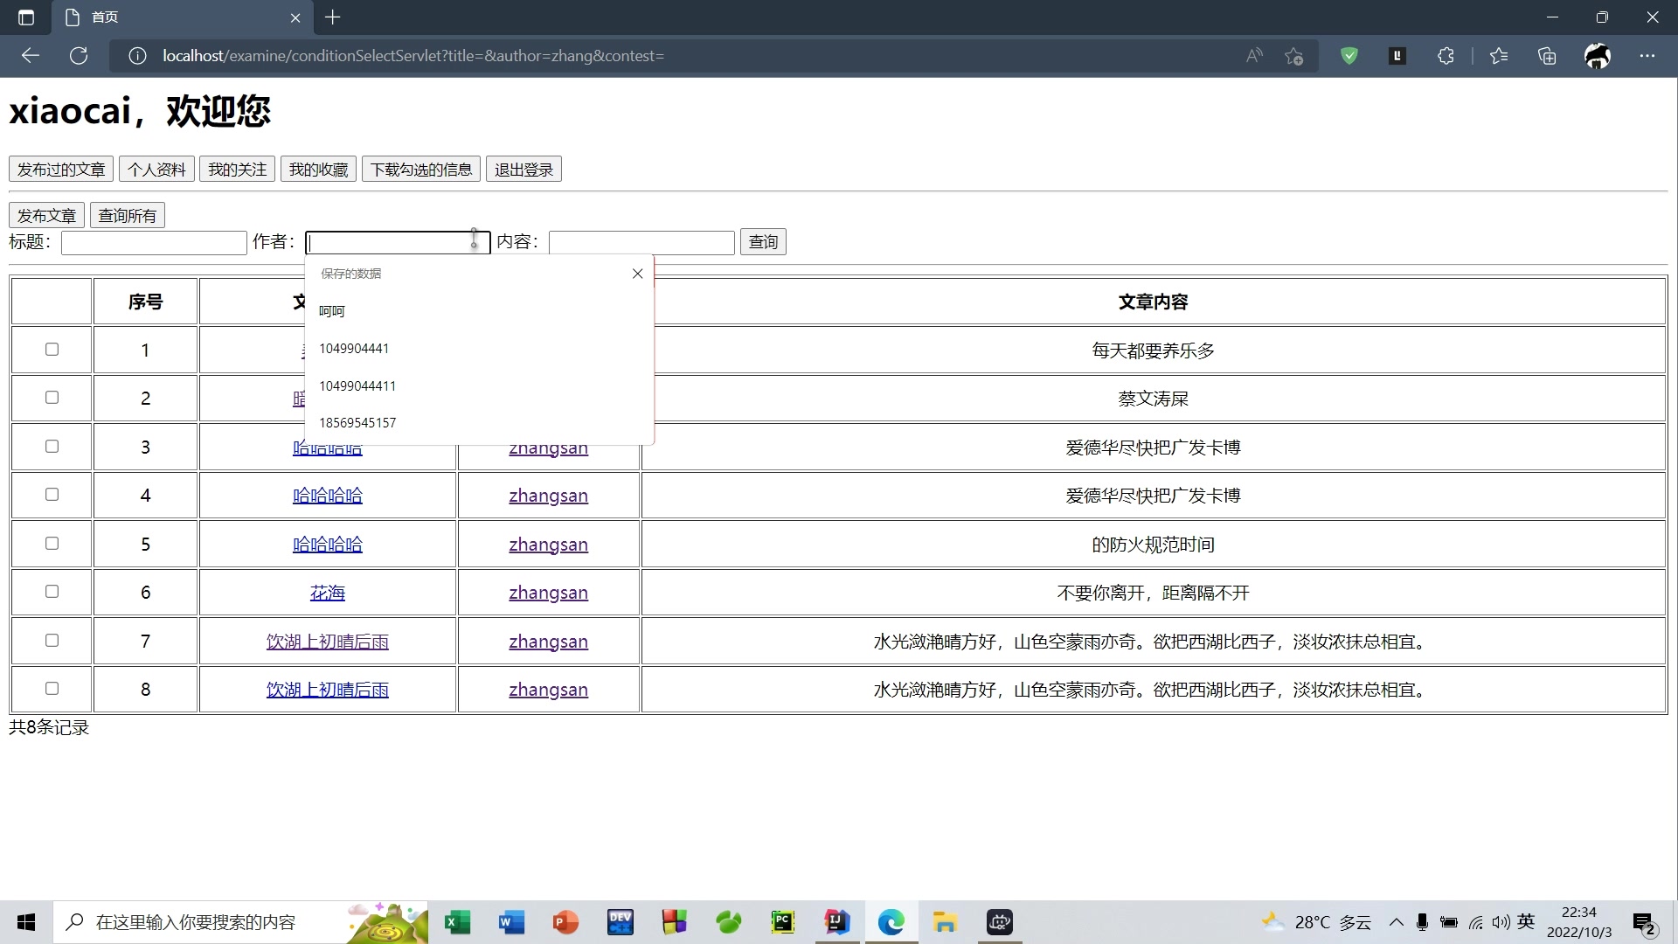Click the 发布文章 button
The image size is (1678, 944).
click(x=46, y=216)
